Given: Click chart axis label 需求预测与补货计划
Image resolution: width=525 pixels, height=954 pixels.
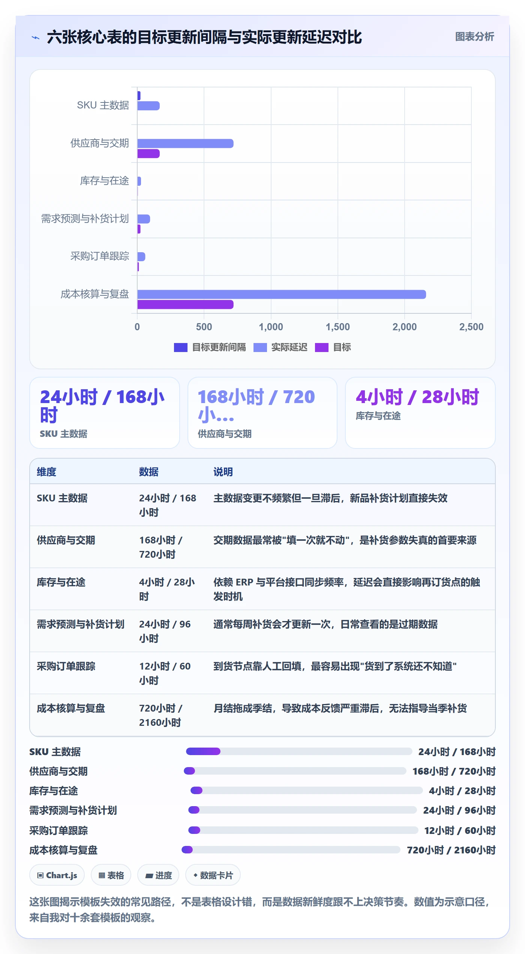Looking at the screenshot, I should [x=85, y=219].
